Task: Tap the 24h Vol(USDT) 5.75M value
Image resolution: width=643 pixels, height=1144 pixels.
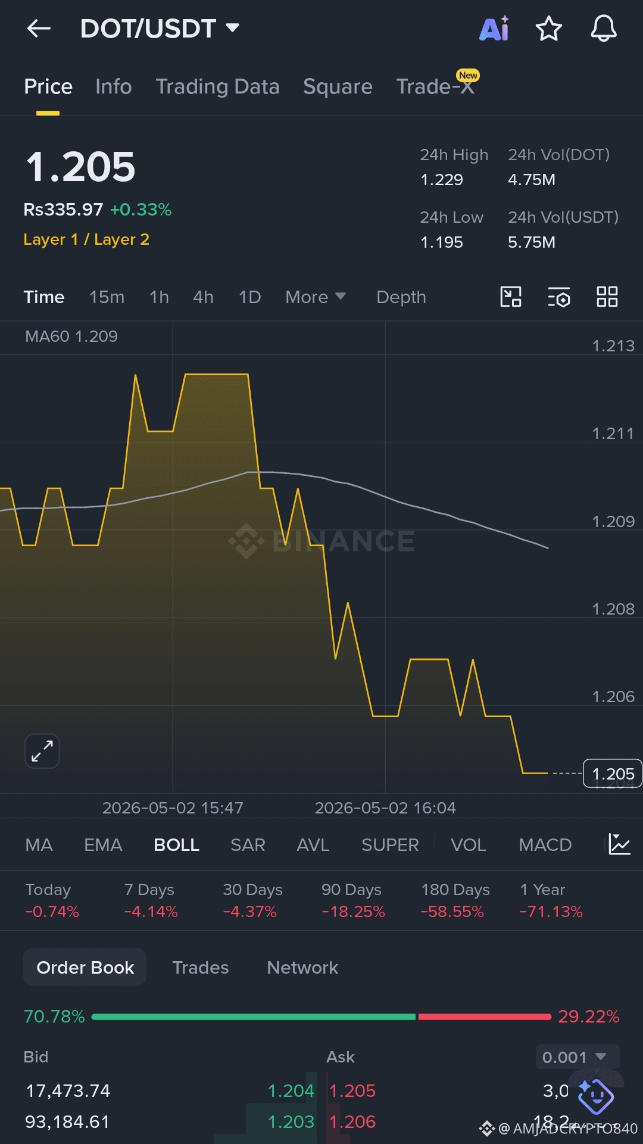Action: (x=532, y=242)
